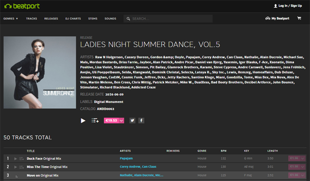The height and width of the screenshot is (181, 310).
Task: Open Nathalie in track three artists
Action: point(126,175)
